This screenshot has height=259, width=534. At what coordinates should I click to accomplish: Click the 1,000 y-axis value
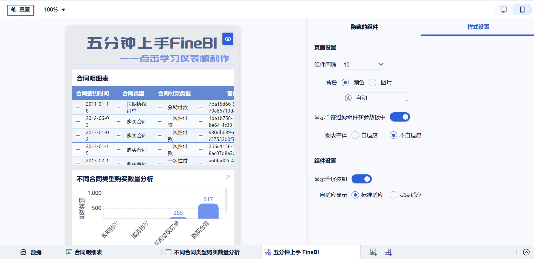[94, 193]
